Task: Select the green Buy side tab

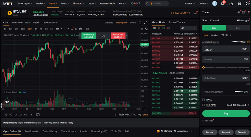Action: point(214,28)
